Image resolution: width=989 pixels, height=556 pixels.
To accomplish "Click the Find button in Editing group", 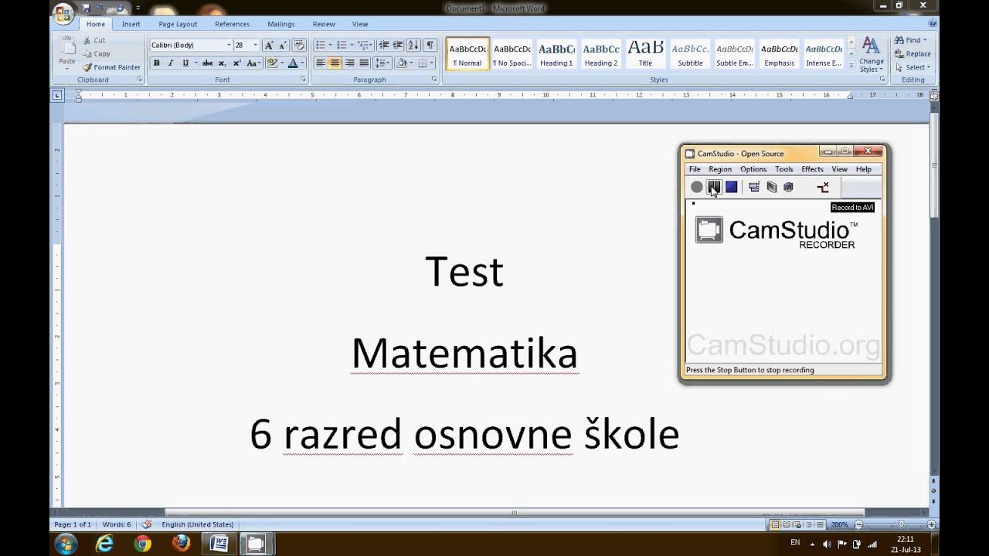I will pyautogui.click(x=910, y=40).
